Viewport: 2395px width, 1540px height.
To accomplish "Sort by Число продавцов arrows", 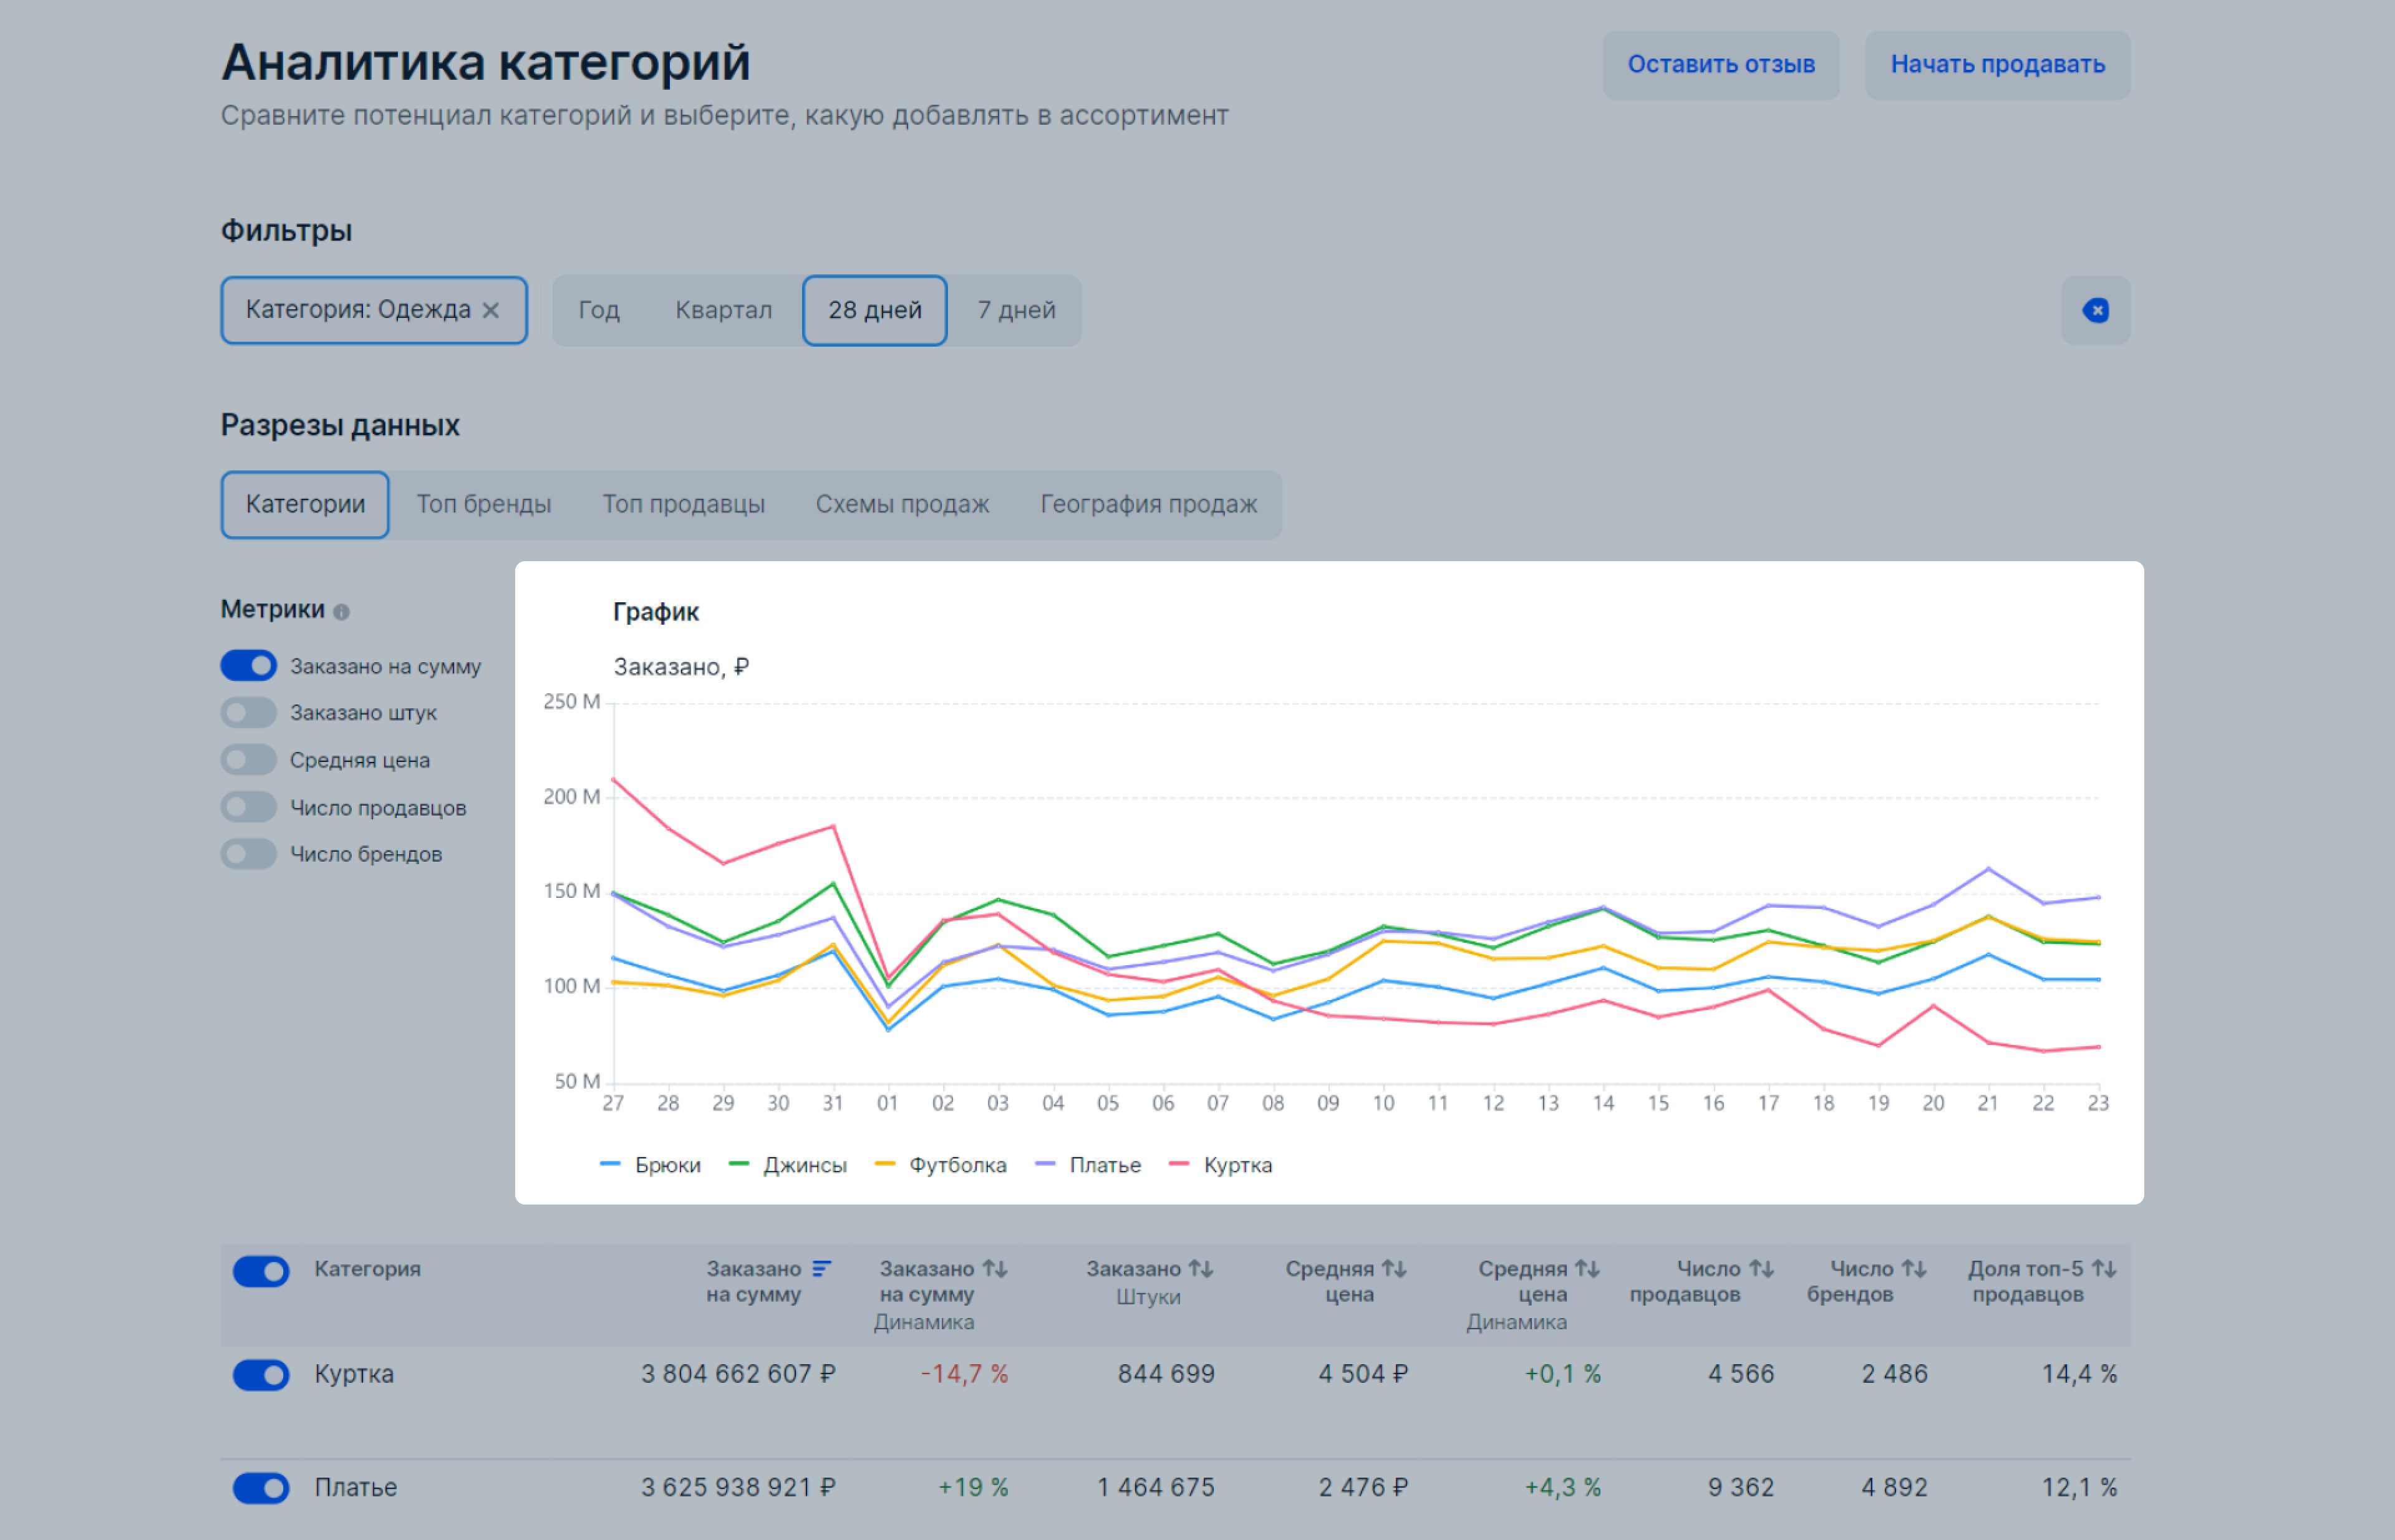I will pos(1761,1268).
